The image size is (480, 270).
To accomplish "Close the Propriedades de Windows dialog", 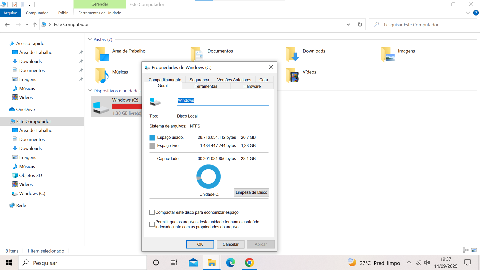I will [271, 67].
